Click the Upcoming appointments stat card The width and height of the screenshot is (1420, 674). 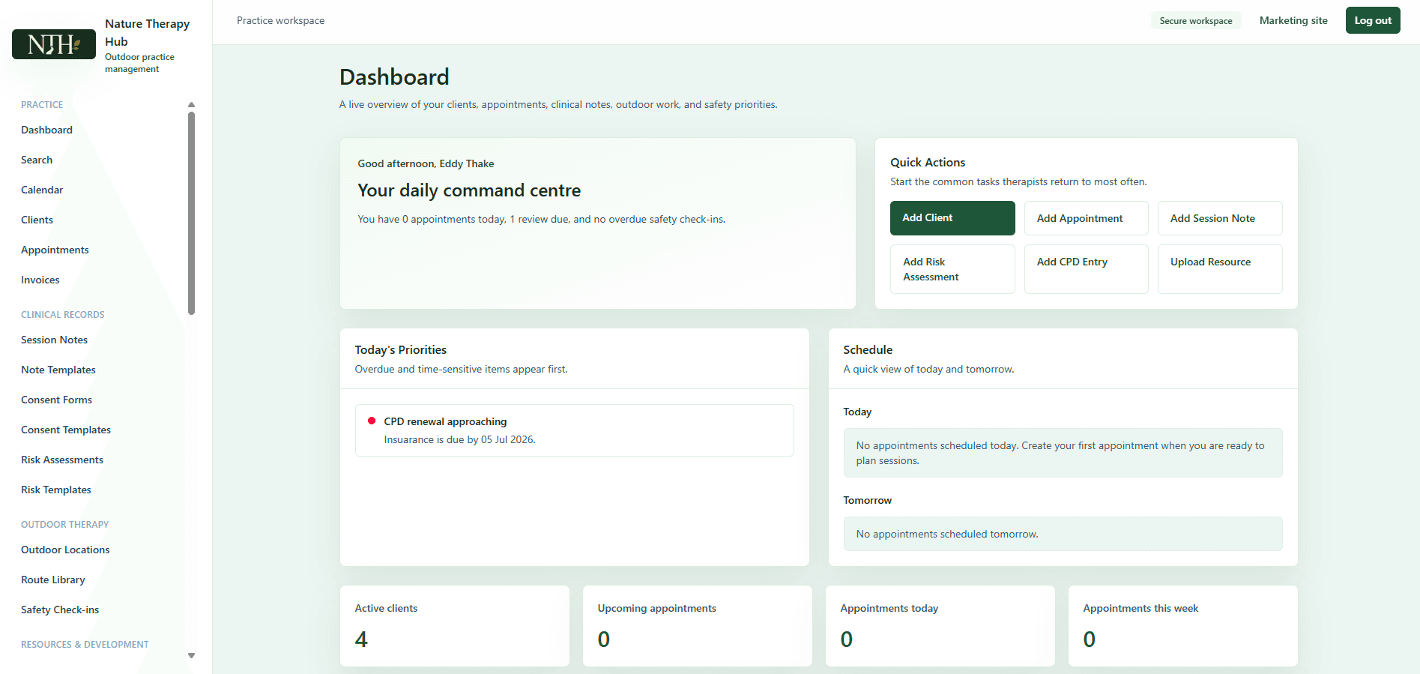[697, 626]
